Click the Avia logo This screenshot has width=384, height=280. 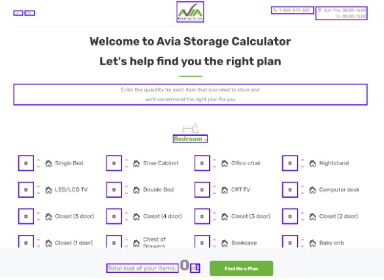[x=190, y=12]
